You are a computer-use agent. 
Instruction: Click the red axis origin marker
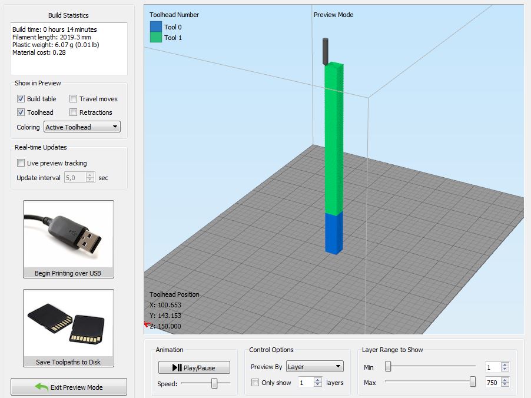point(146,324)
